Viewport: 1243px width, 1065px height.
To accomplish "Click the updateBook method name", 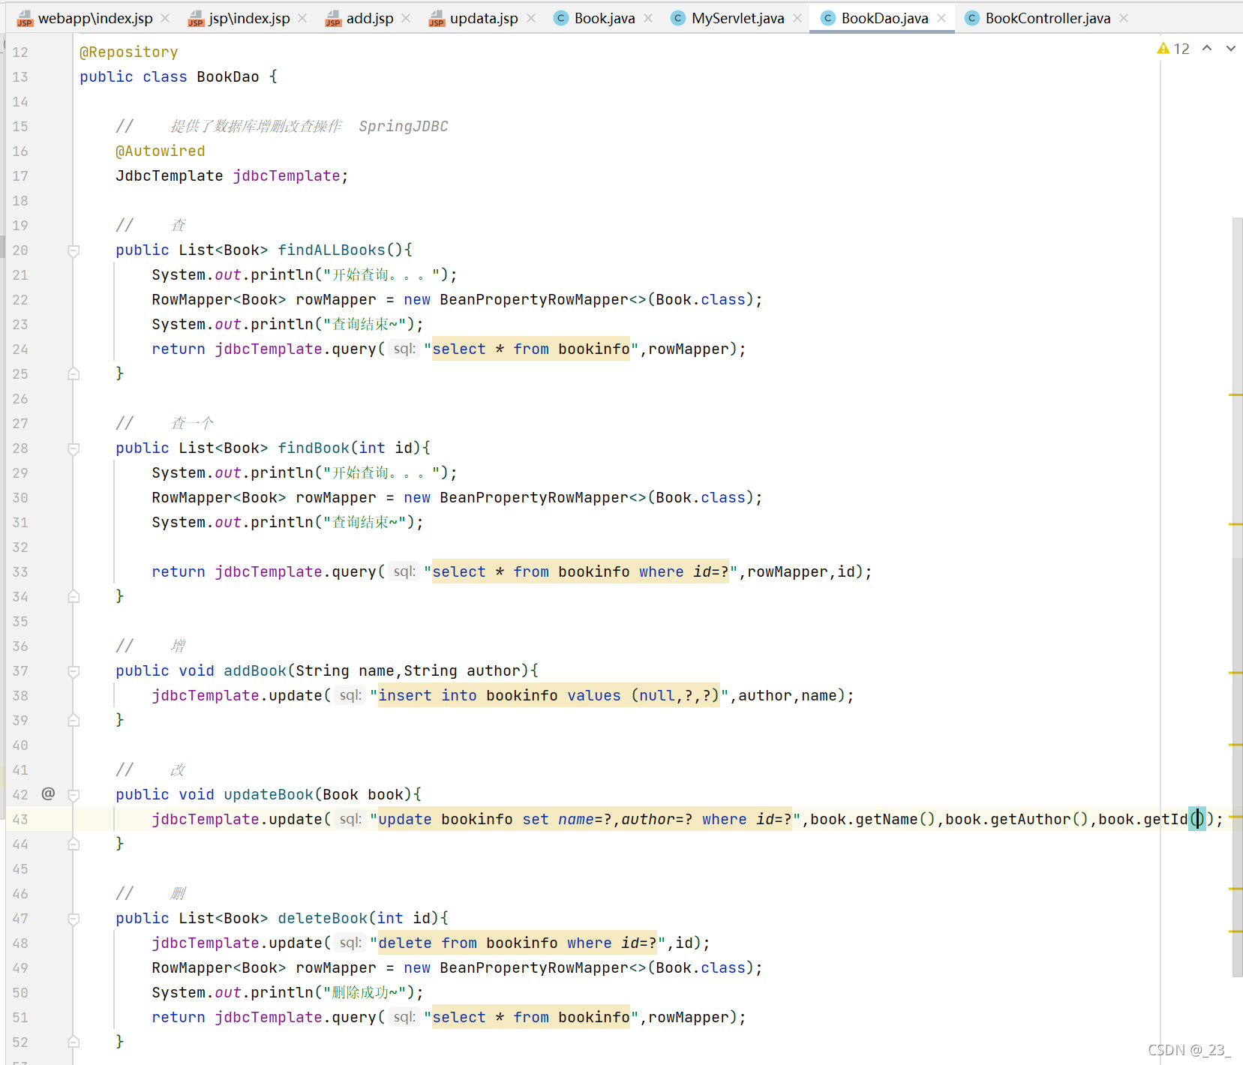I will point(269,794).
